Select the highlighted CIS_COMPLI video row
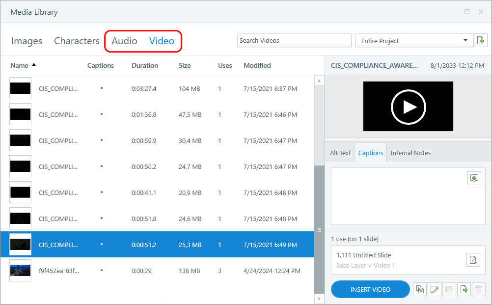 tap(147, 245)
